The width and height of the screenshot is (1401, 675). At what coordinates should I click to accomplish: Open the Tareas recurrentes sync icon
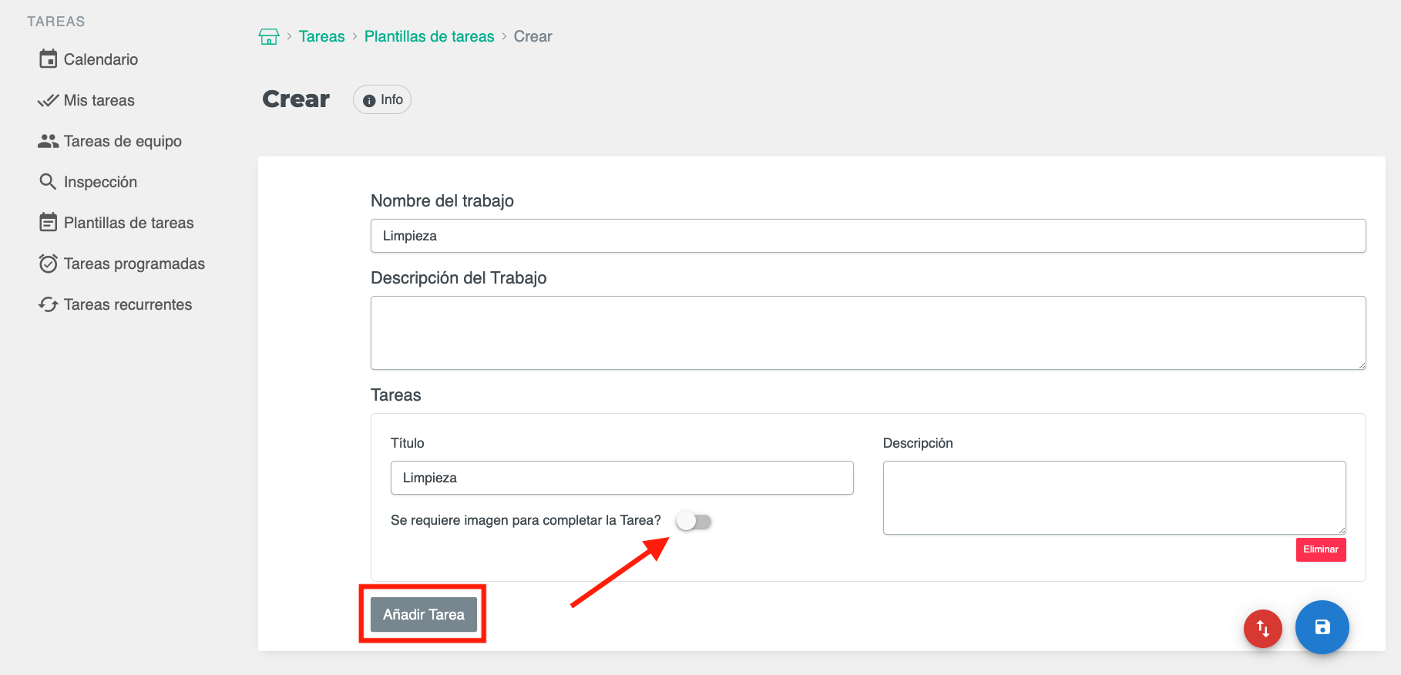pyautogui.click(x=48, y=304)
